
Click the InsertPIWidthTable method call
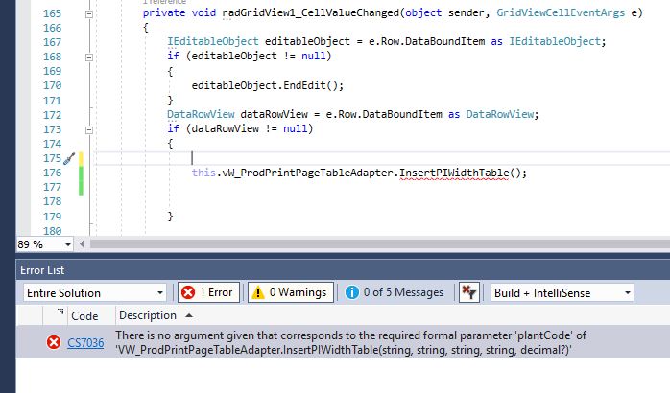(x=454, y=173)
